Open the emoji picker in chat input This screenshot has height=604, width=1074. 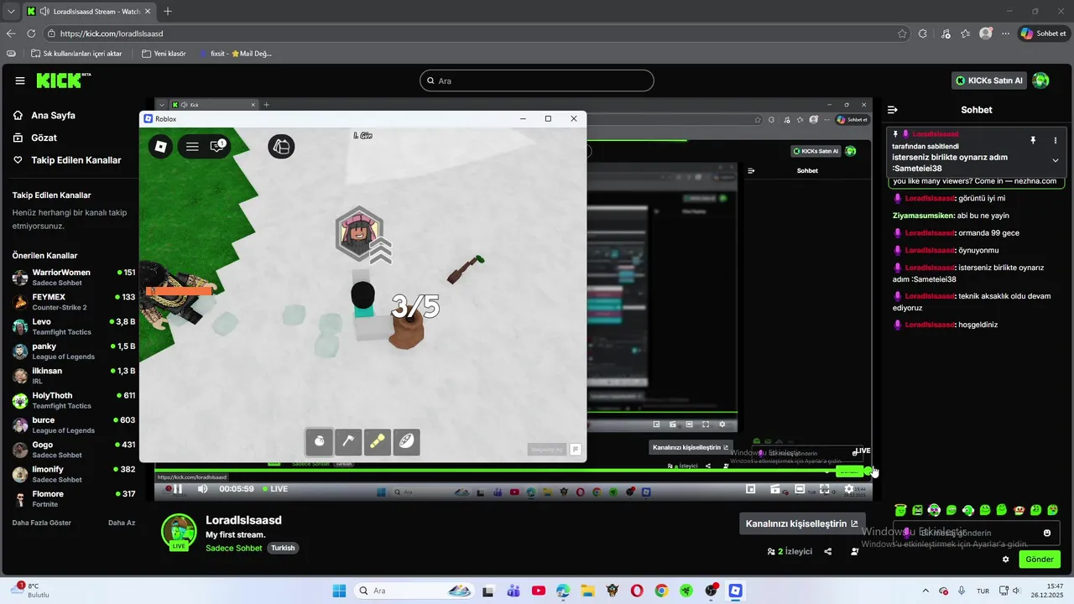coord(1047,533)
